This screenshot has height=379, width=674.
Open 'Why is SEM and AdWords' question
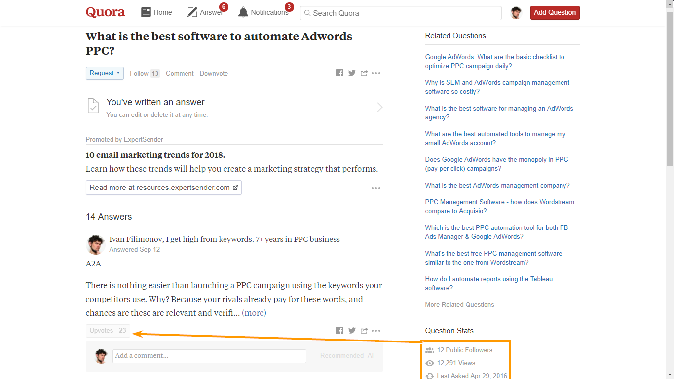pos(497,87)
